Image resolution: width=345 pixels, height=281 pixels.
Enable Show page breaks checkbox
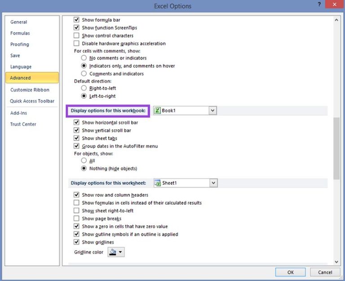[76, 219]
